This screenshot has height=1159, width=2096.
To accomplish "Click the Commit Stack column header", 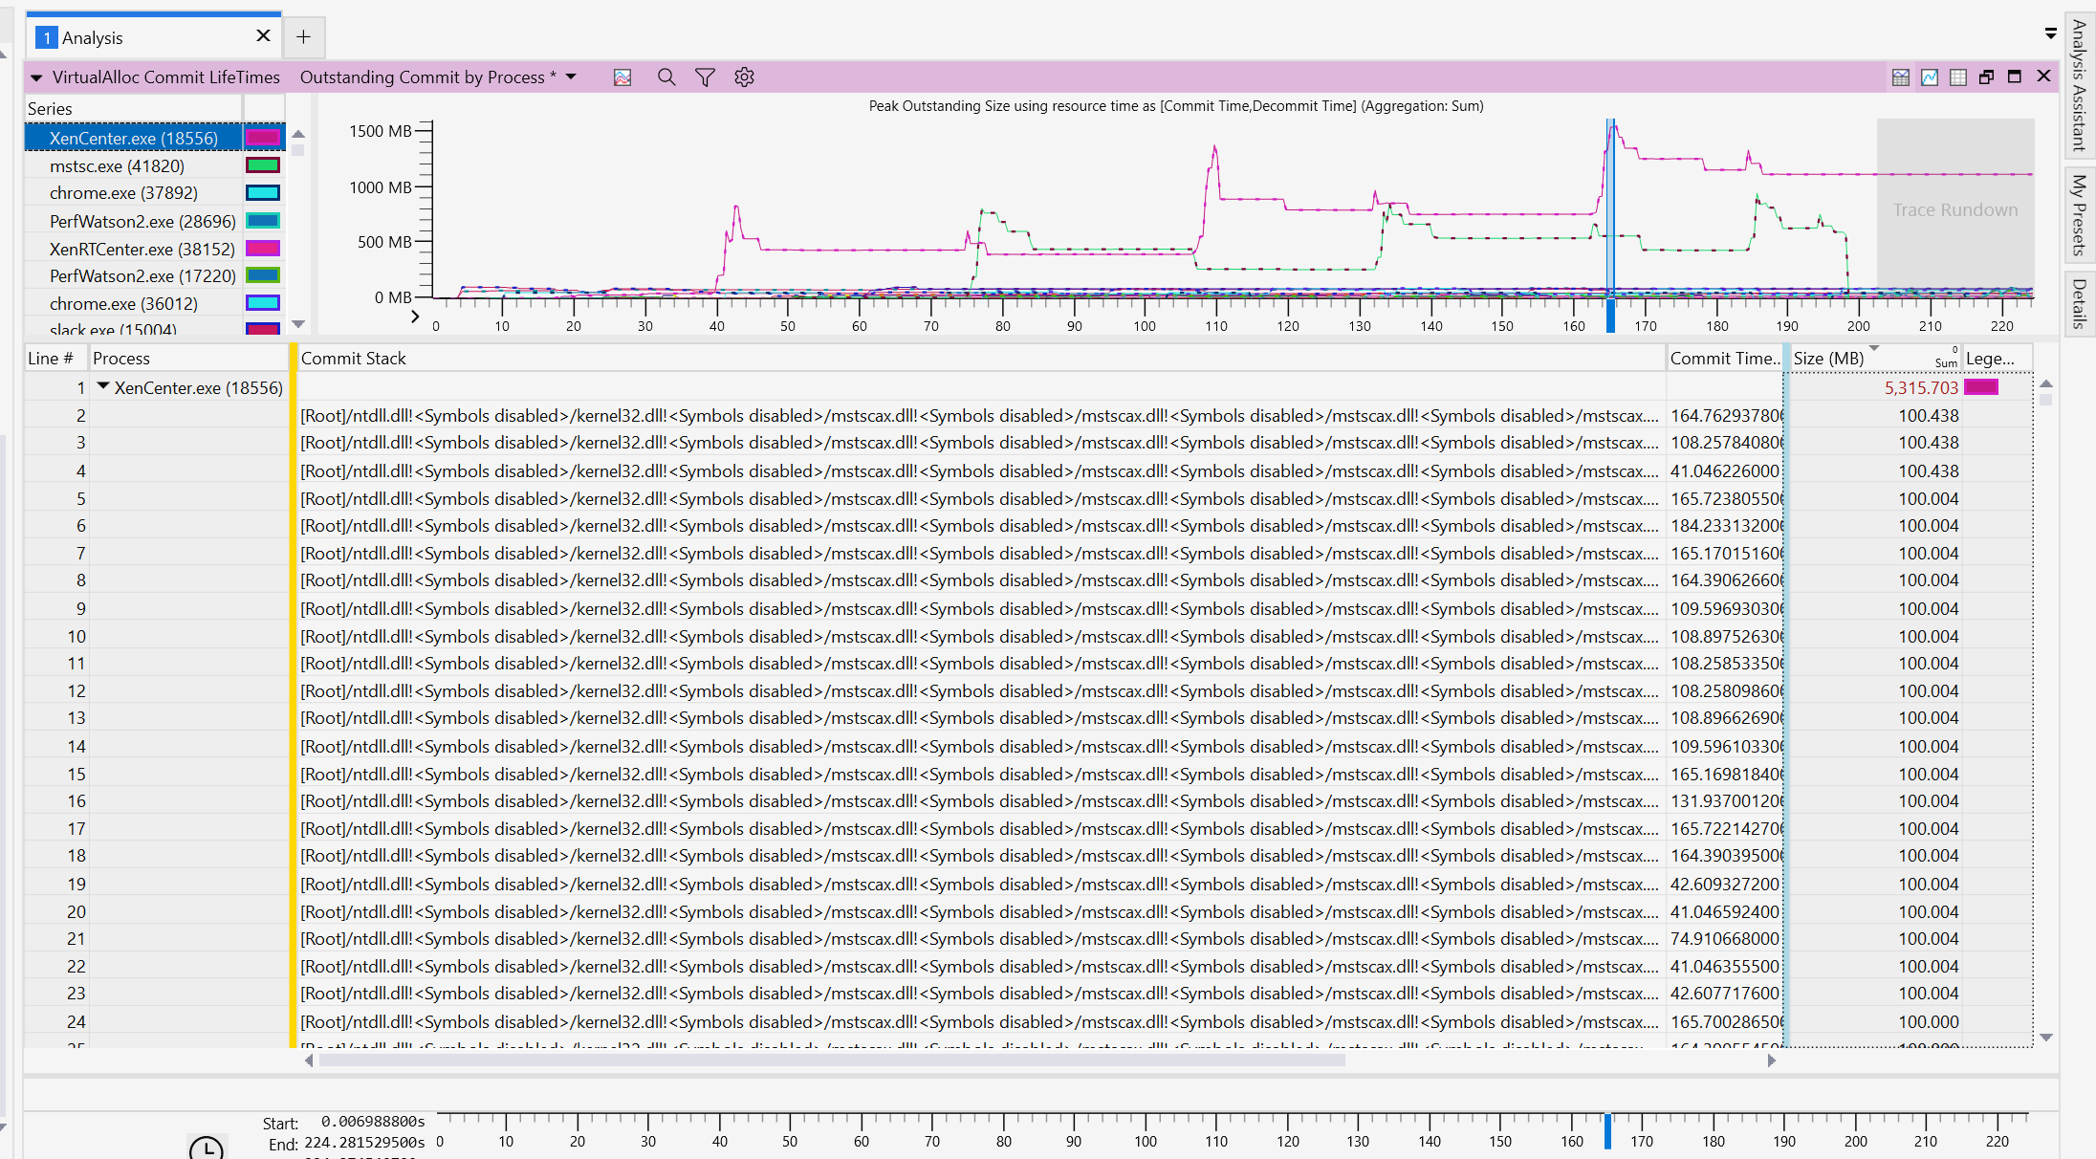I will 980,359.
